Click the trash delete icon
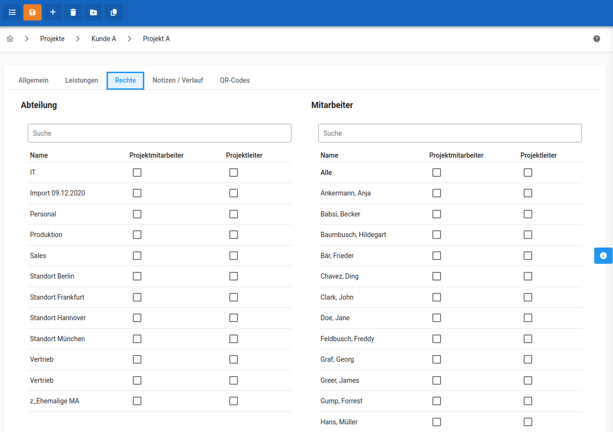Screen dimensions: 613x432 point(73,12)
